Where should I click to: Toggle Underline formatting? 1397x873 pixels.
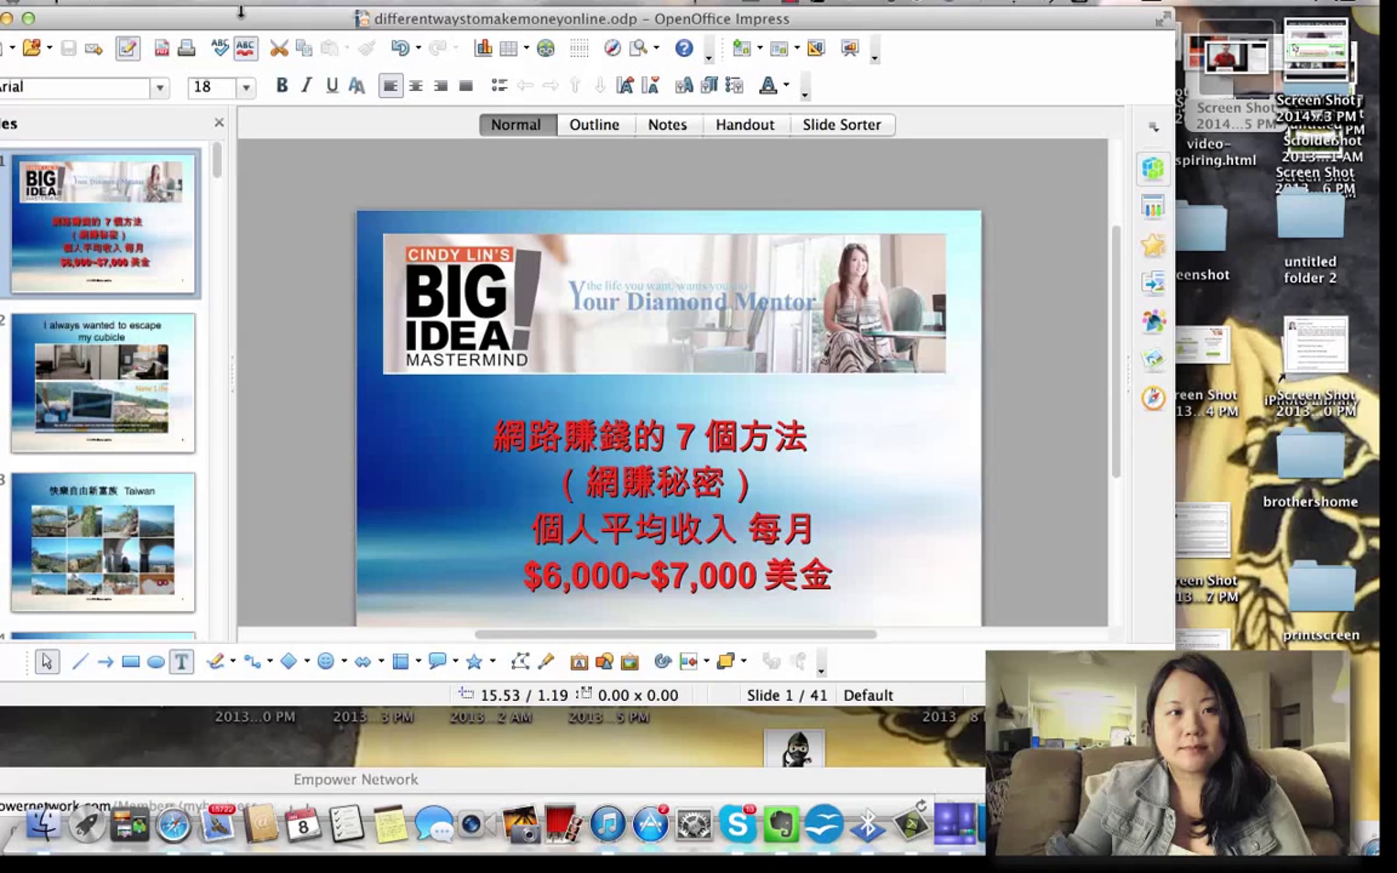click(331, 86)
